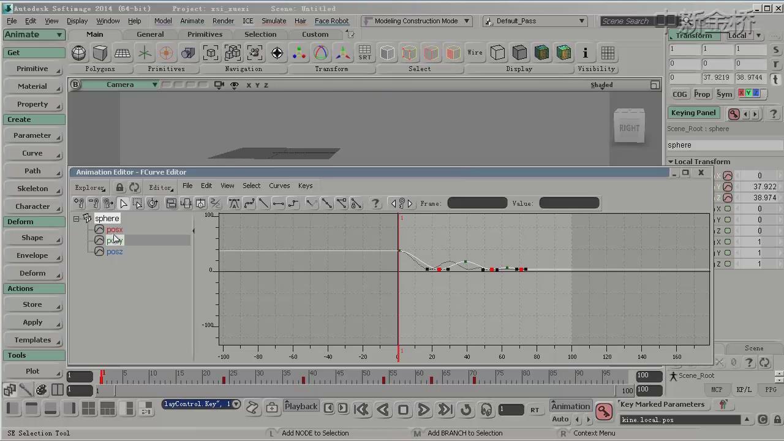Click the Playback menu button
This screenshot has width=784, height=441.
(301, 407)
